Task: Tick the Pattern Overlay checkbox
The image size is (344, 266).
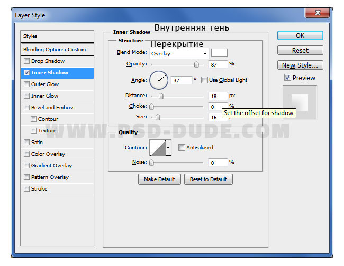Action: click(x=26, y=177)
